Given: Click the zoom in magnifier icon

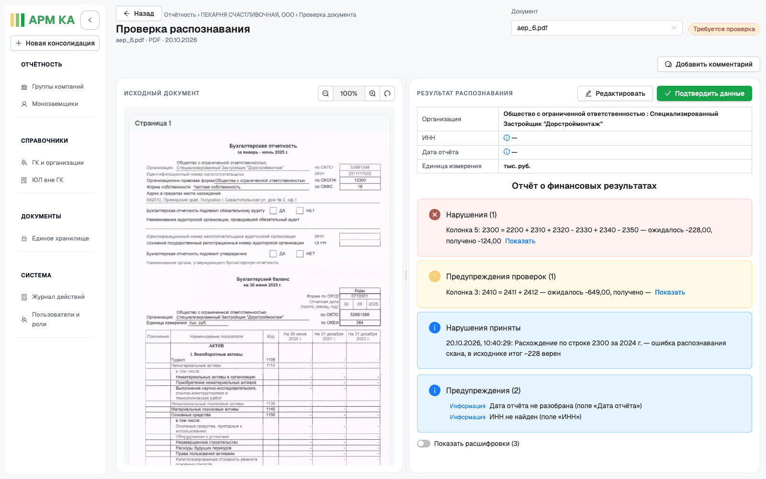Looking at the screenshot, I should pyautogui.click(x=372, y=93).
